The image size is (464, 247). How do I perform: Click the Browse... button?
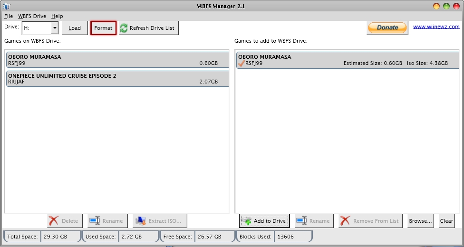420,221
